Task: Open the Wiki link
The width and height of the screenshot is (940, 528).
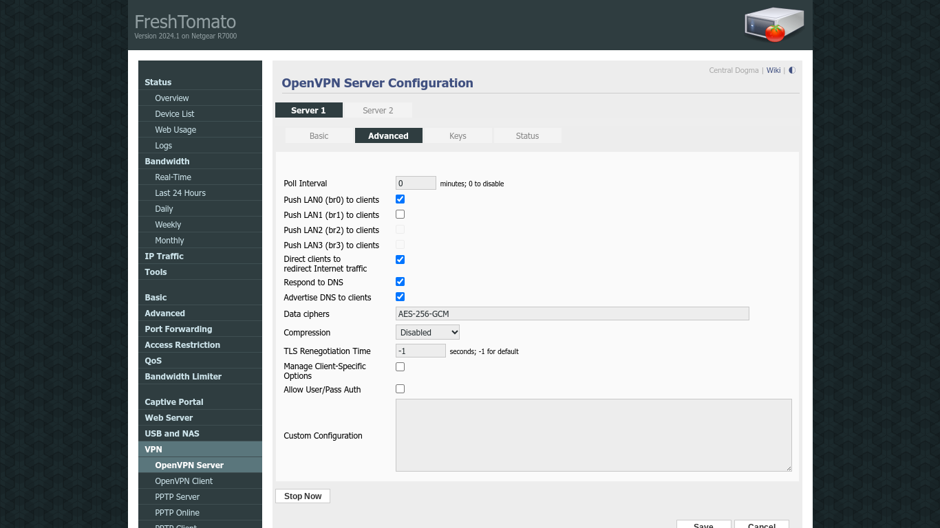Action: click(773, 70)
